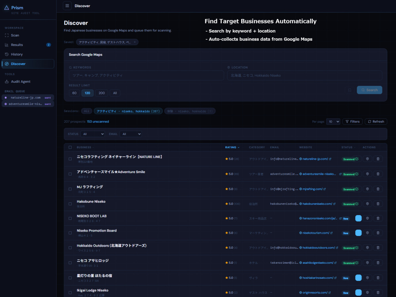Image resolution: width=396 pixels, height=297 pixels.
Task: Open map location for Niseko Promotion Board
Action: [367, 233]
